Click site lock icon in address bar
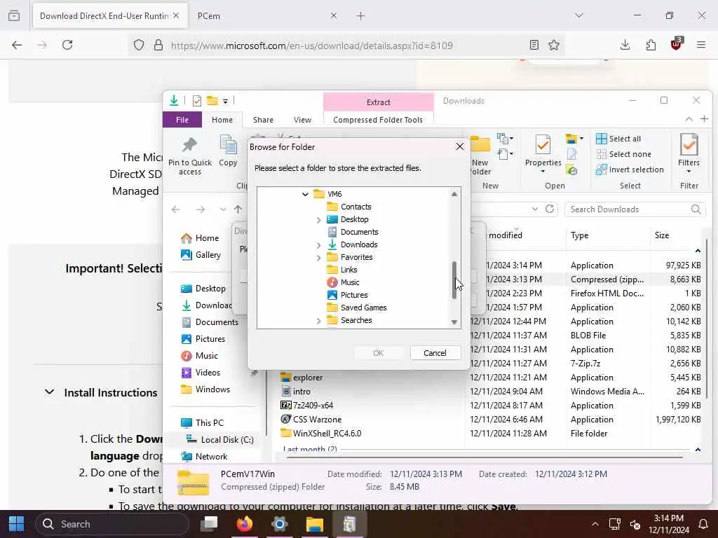This screenshot has height=538, width=718. coord(158,45)
